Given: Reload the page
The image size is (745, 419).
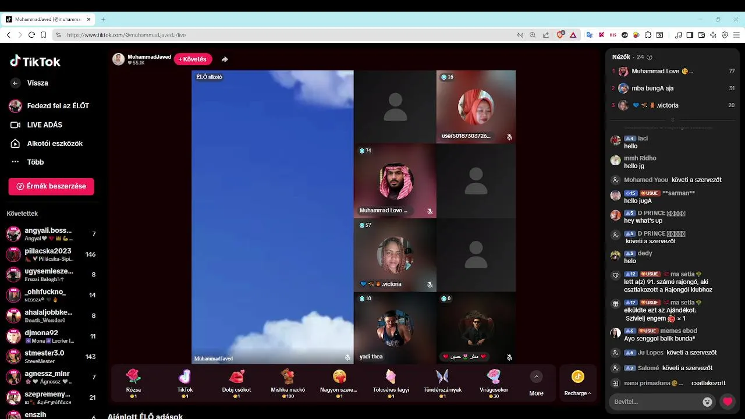Looking at the screenshot, I should point(31,35).
